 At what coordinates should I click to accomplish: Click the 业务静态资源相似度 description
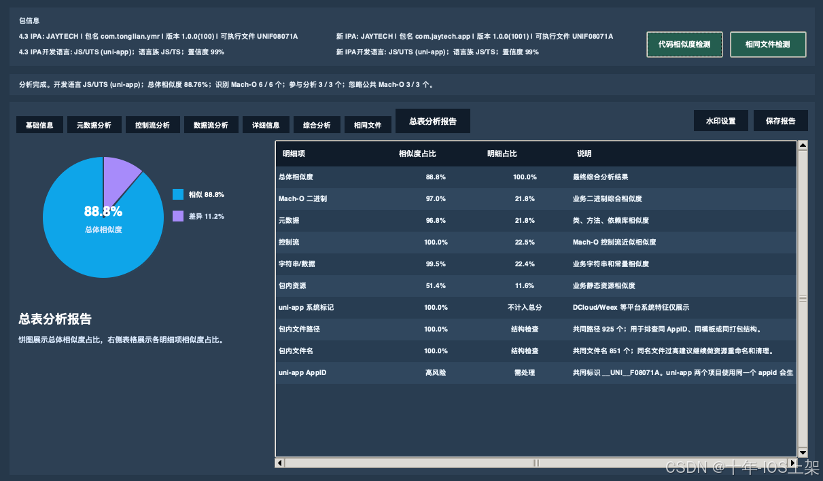[x=604, y=285]
